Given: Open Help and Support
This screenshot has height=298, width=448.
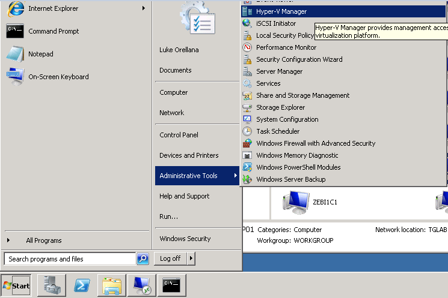Looking at the screenshot, I should click(184, 196).
